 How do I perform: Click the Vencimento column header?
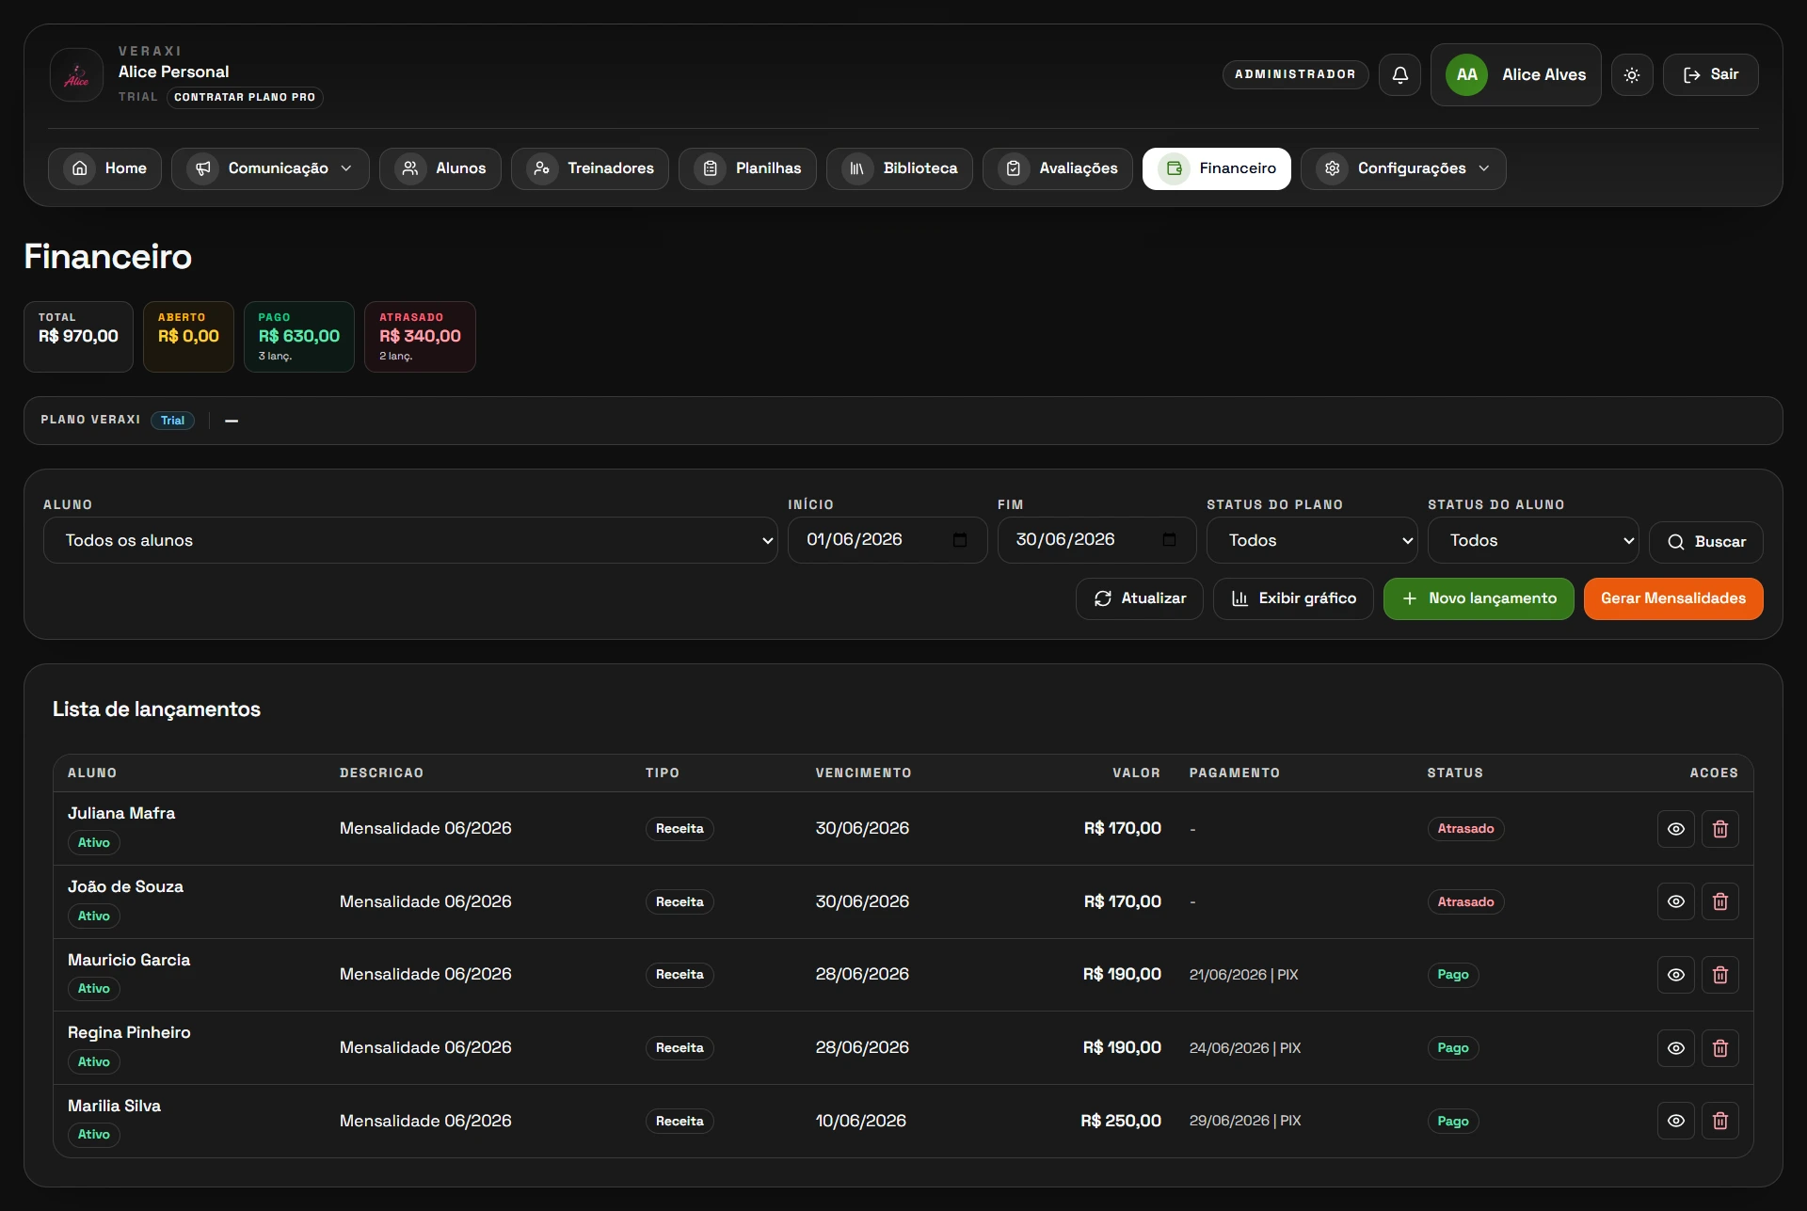[x=863, y=773]
